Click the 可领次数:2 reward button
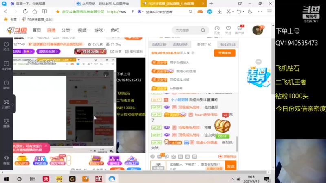The image size is (326, 183). pos(90,52)
